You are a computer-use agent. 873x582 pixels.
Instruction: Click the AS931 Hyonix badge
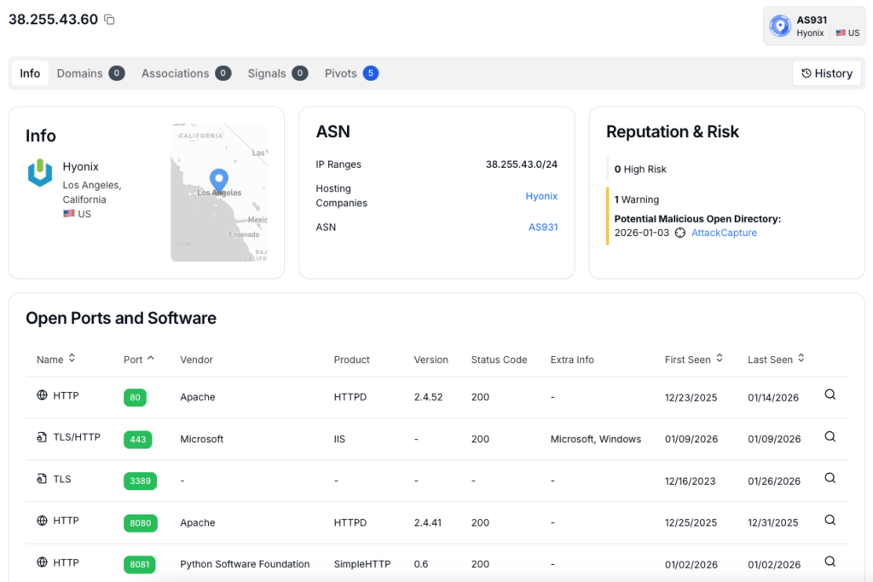[813, 26]
